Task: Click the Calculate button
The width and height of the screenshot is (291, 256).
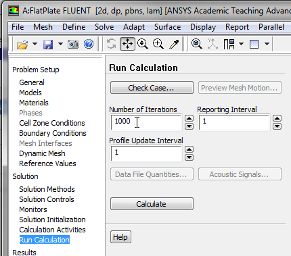Action: coord(152,204)
